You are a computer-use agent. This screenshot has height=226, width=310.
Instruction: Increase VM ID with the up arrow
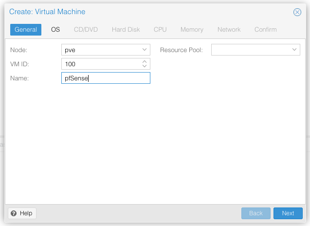click(x=145, y=62)
